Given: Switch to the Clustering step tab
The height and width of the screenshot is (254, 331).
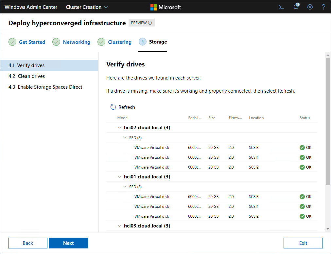Looking at the screenshot, I should (x=119, y=42).
